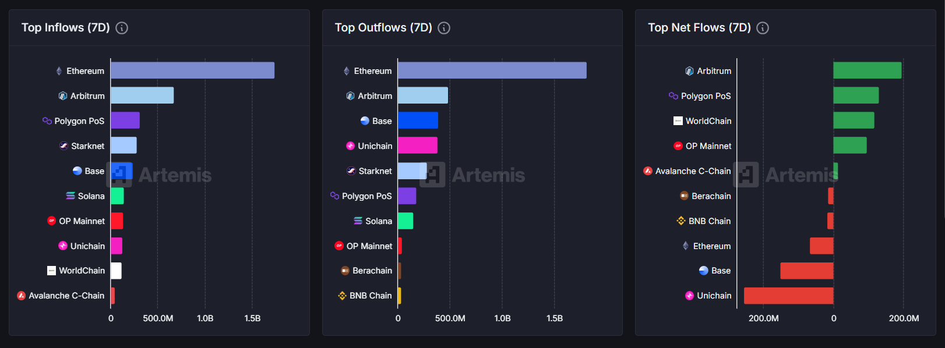Image resolution: width=945 pixels, height=348 pixels.
Task: Click the info icon beside Top Inflows (7D)
Action: [x=122, y=28]
